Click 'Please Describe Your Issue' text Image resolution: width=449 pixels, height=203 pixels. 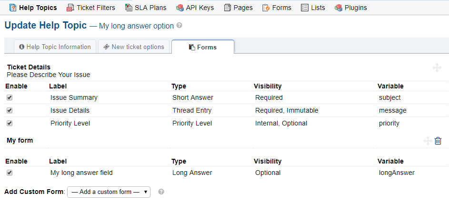coord(49,75)
